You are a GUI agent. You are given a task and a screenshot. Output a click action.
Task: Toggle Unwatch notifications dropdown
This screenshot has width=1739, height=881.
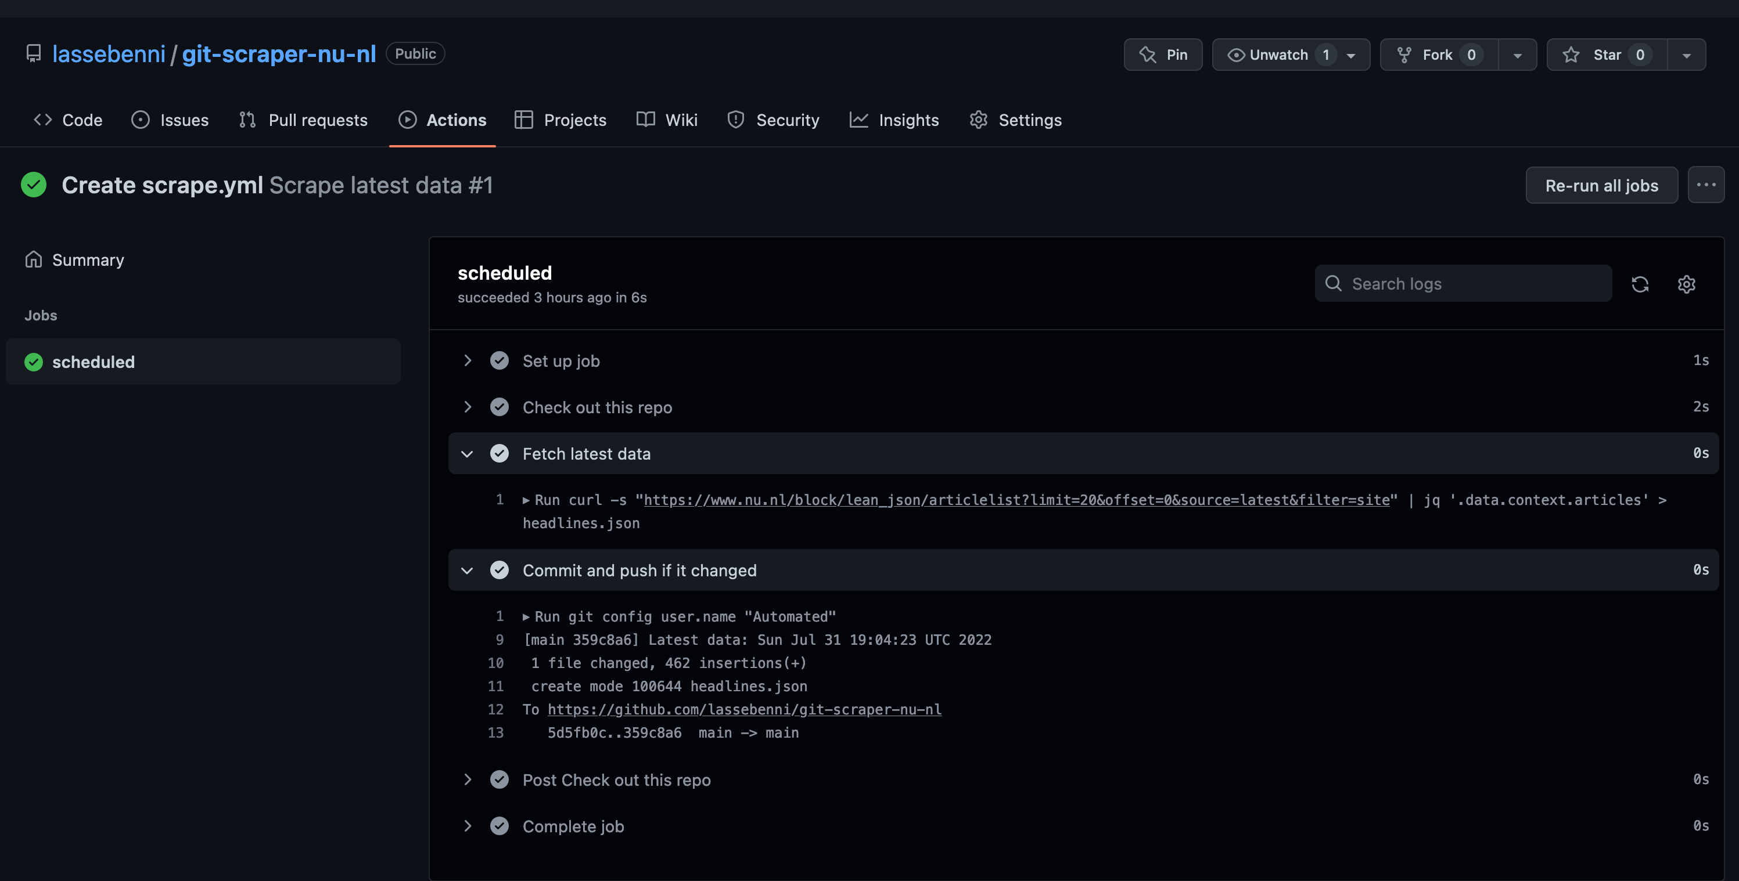pos(1290,55)
